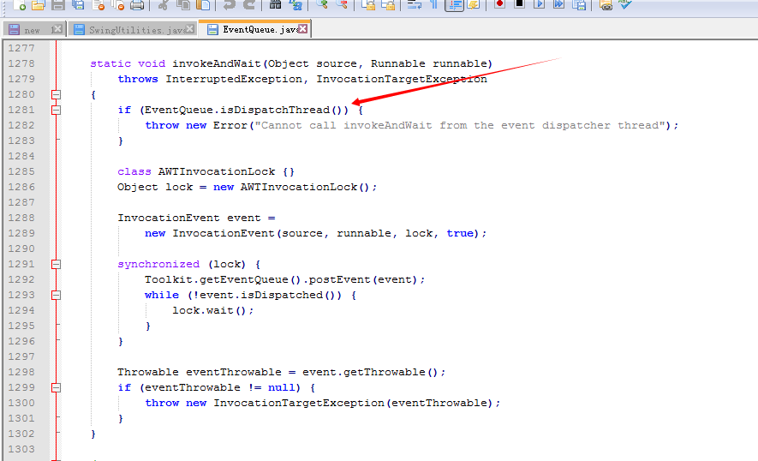Image resolution: width=758 pixels, height=461 pixels.
Task: Collapse the while loop fold at line 1293
Action: [56, 295]
